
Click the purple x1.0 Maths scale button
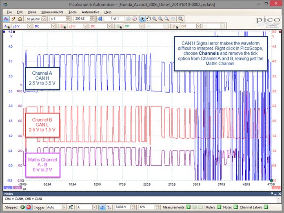pos(18,188)
